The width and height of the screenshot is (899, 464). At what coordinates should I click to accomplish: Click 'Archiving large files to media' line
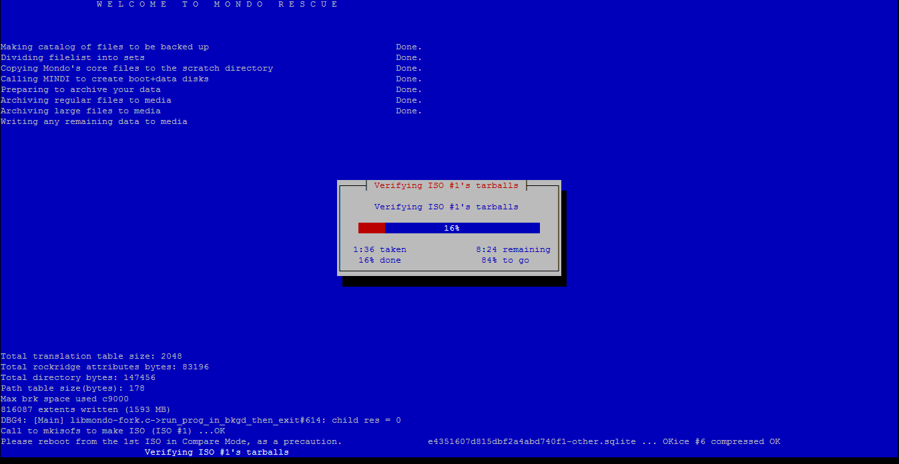tap(81, 111)
